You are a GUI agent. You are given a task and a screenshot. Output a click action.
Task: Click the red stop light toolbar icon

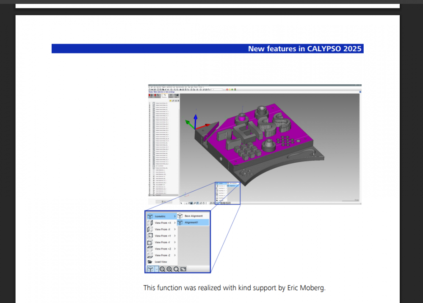[227, 89]
